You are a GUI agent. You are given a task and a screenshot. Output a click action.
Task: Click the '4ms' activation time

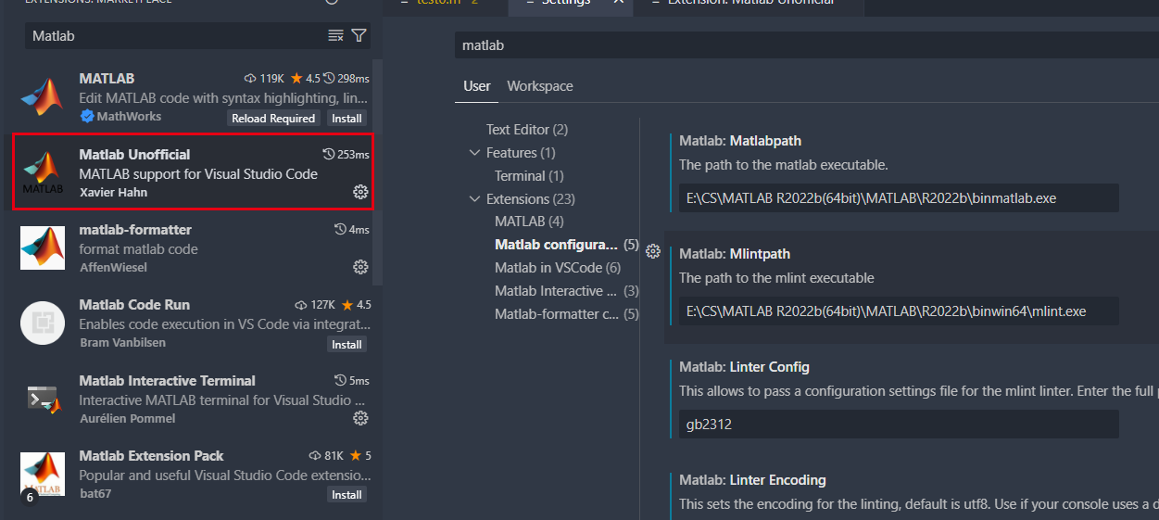click(x=352, y=230)
